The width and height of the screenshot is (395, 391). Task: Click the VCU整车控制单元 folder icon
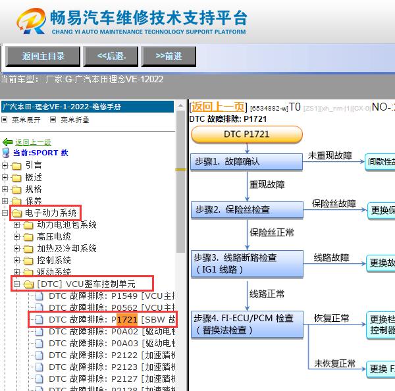pyautogui.click(x=29, y=284)
